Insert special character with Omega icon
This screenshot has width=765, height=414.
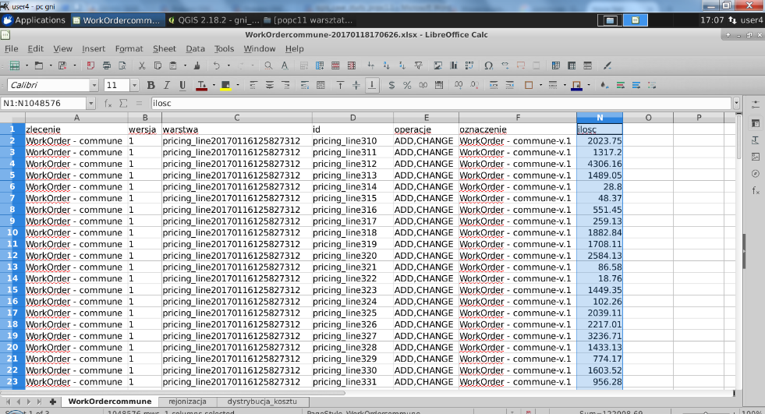click(488, 66)
